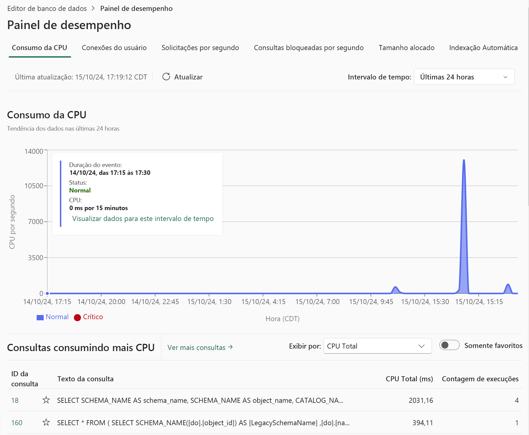Click the vertical scrollbar on the right edge
Viewport: 529px width, 435px height.
[528, 106]
